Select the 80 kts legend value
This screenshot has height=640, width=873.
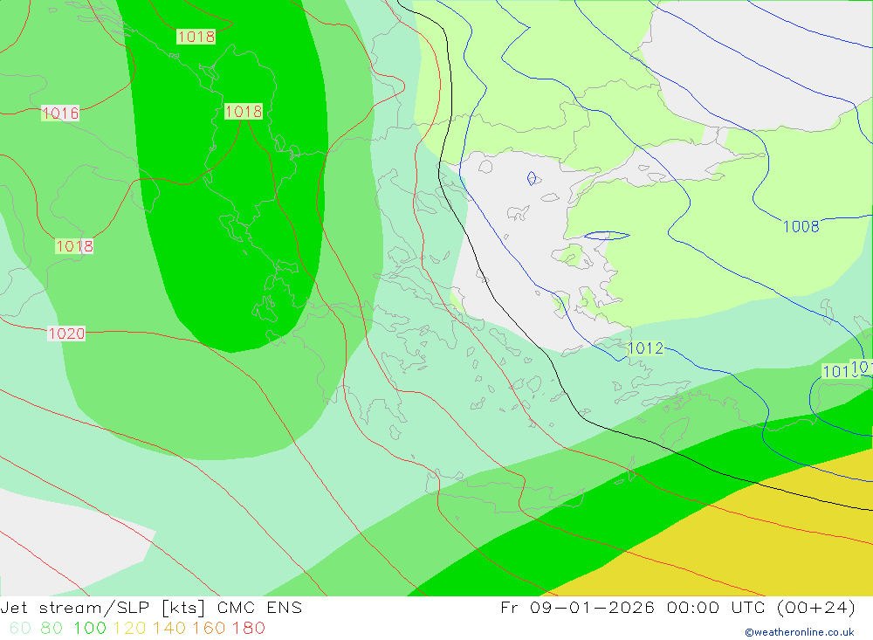pyautogui.click(x=52, y=629)
